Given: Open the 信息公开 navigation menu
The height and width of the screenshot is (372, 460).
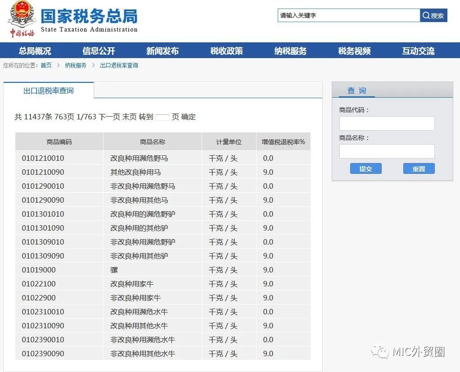Looking at the screenshot, I should pos(98,51).
